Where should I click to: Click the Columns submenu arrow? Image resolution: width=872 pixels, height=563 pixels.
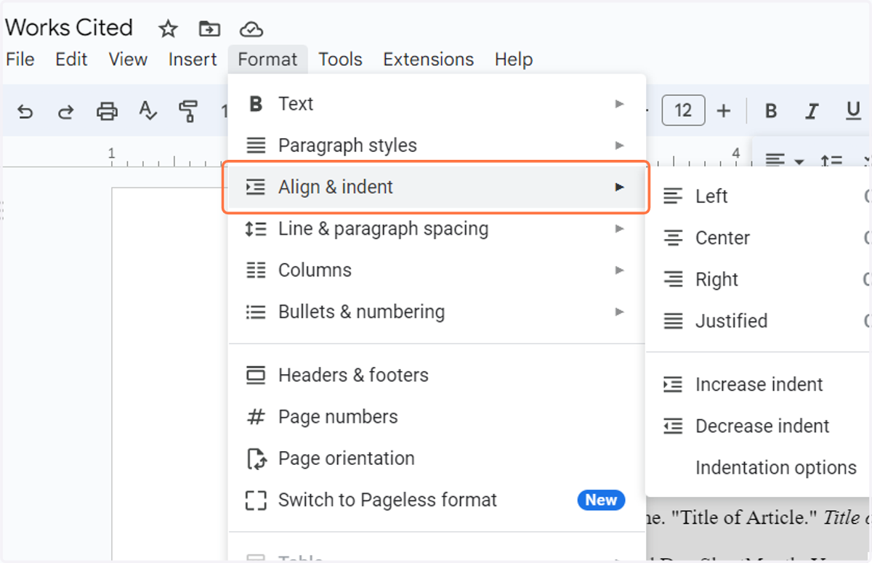pos(619,270)
